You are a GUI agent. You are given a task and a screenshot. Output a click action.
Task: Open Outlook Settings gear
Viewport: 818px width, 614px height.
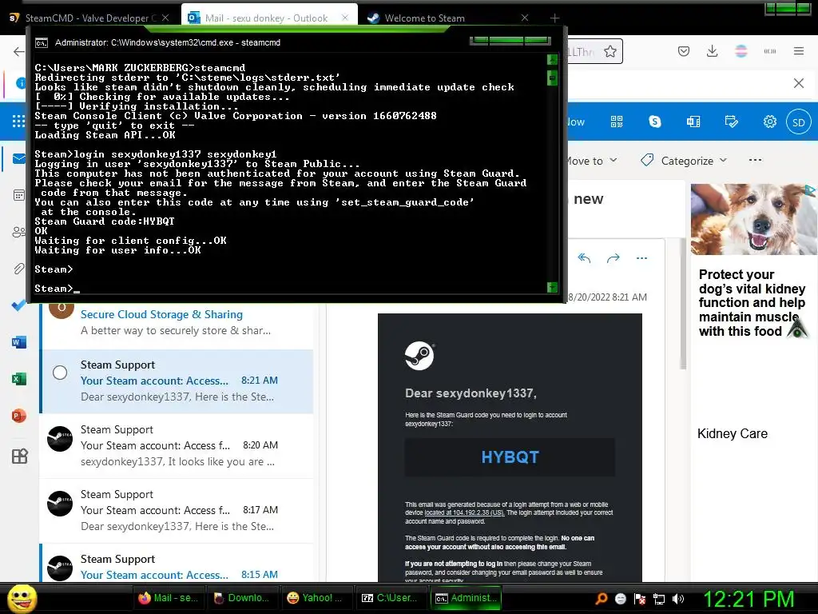(769, 122)
